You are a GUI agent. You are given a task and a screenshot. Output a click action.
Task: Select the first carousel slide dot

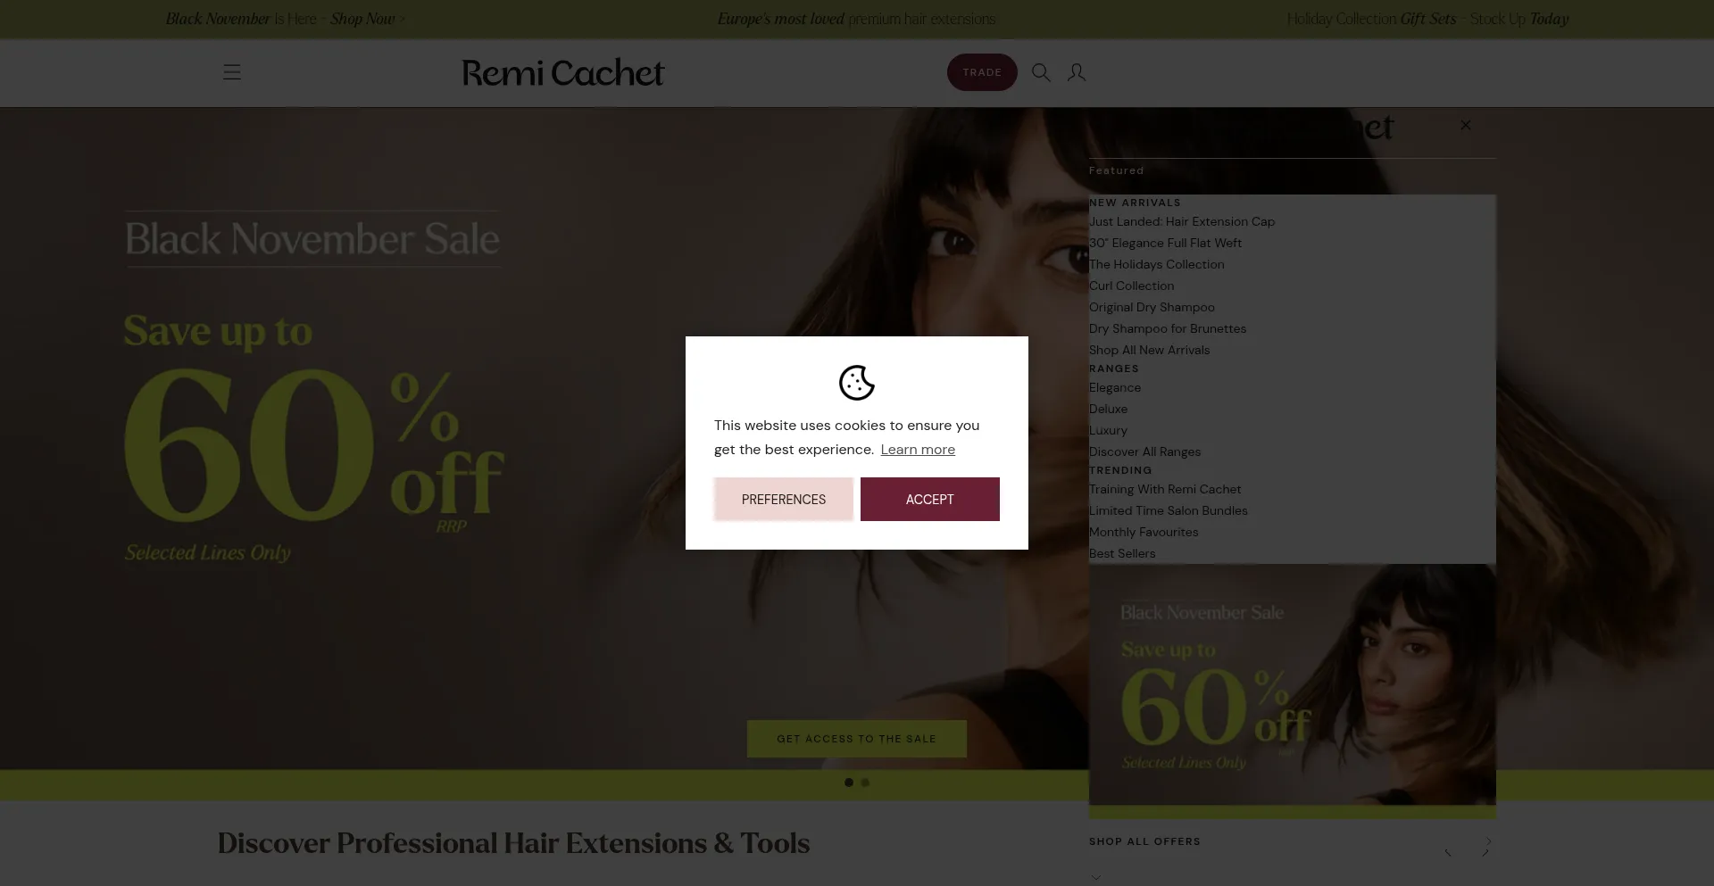849,782
